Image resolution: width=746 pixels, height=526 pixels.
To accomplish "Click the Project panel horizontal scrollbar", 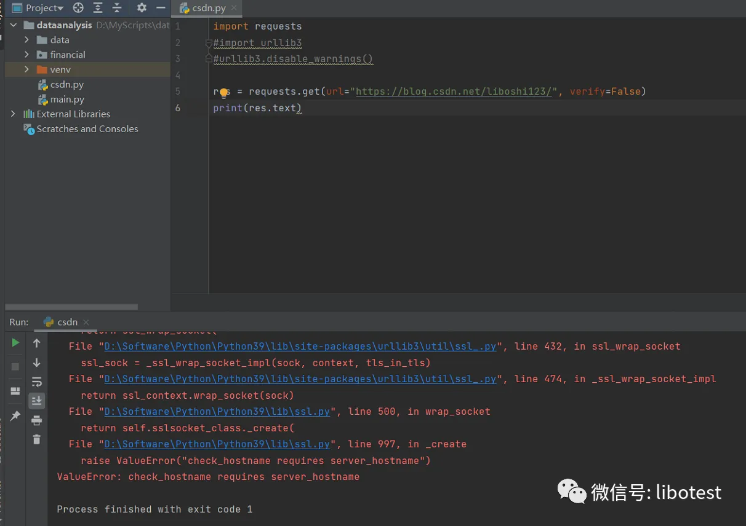I will click(x=71, y=307).
